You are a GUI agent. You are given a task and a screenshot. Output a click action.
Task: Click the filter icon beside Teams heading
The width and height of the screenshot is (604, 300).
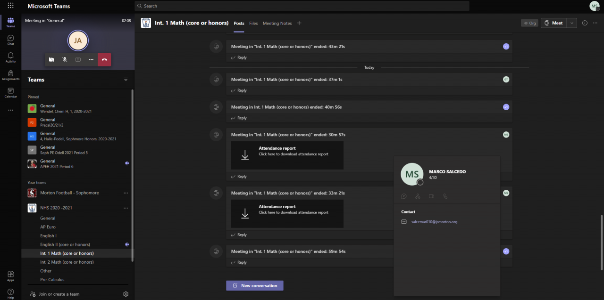[126, 80]
